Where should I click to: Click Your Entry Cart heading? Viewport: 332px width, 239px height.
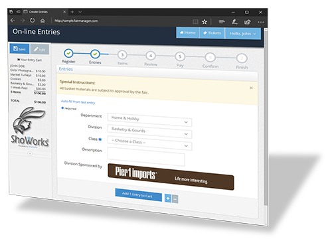(29, 60)
